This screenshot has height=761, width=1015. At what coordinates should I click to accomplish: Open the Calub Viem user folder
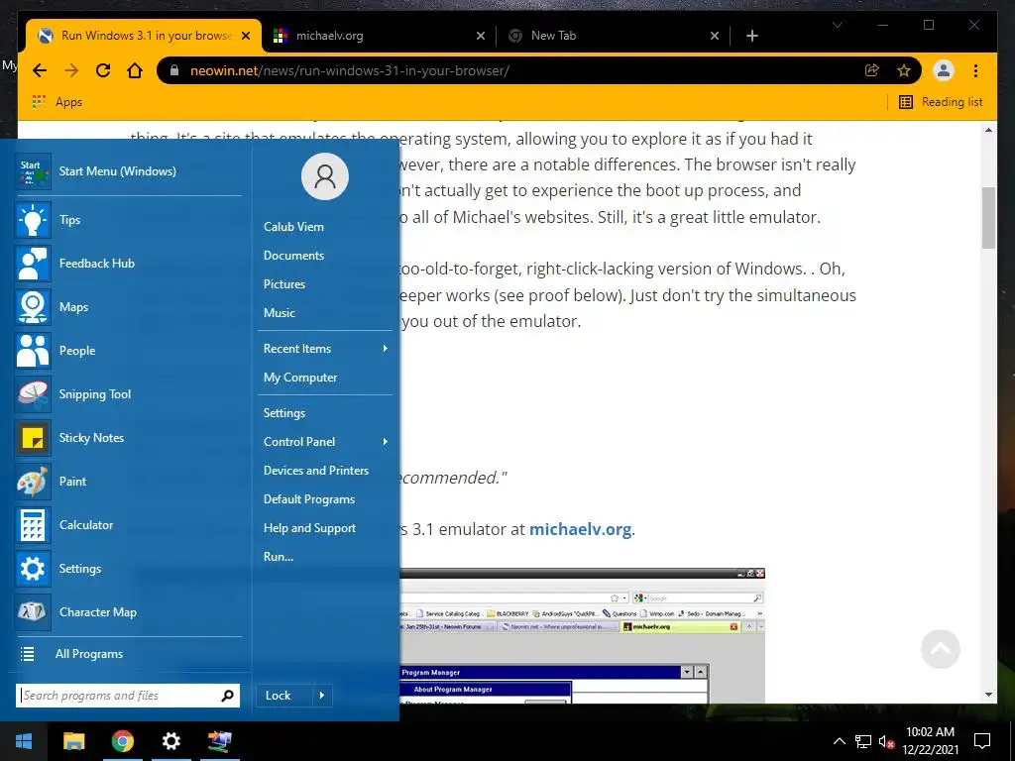293,227
